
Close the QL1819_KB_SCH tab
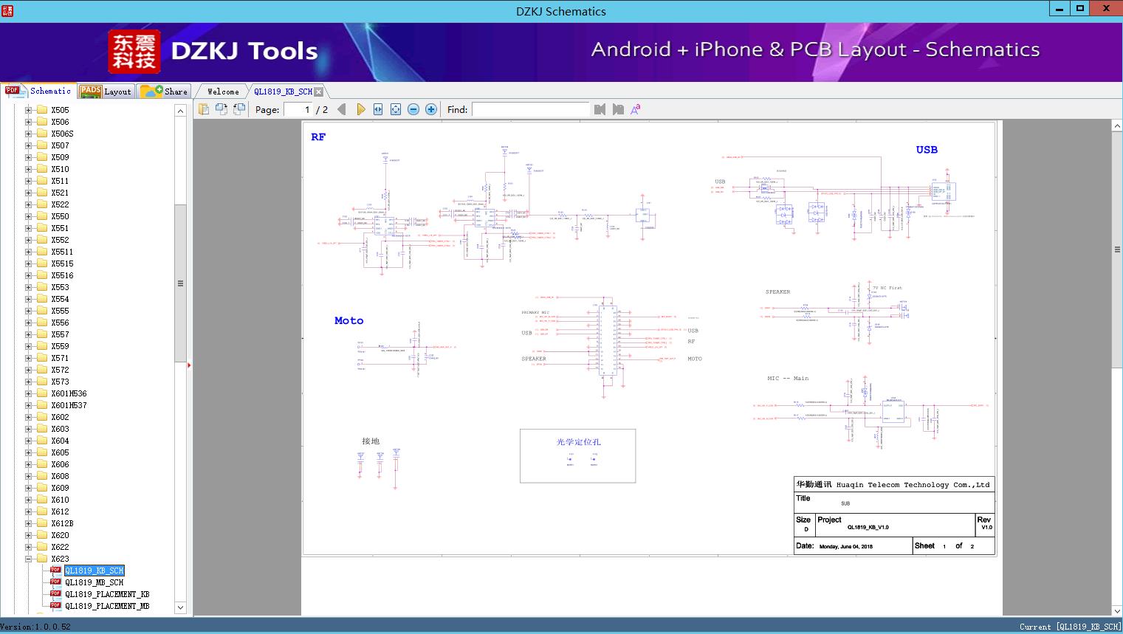[319, 92]
